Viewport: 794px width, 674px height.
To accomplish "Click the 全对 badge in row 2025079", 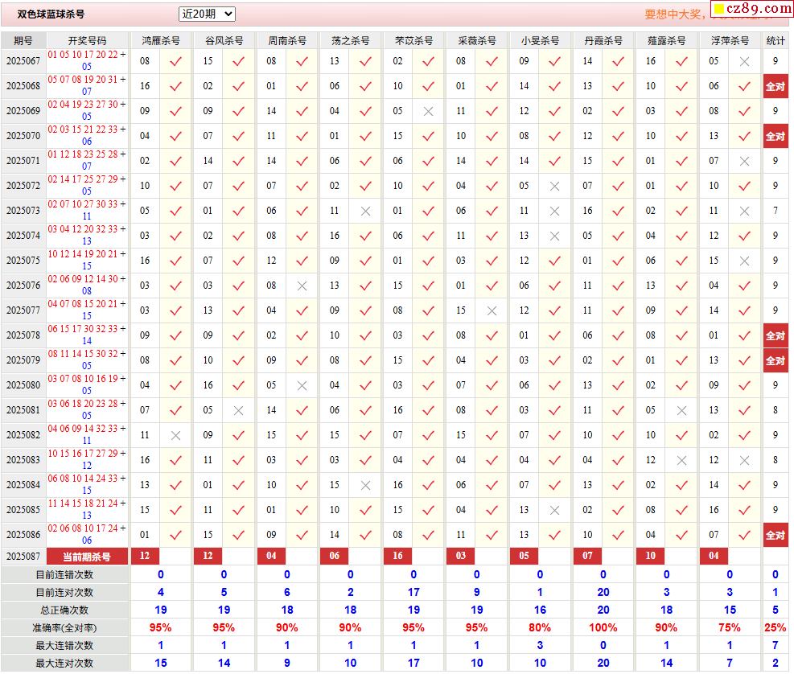I will pos(775,360).
